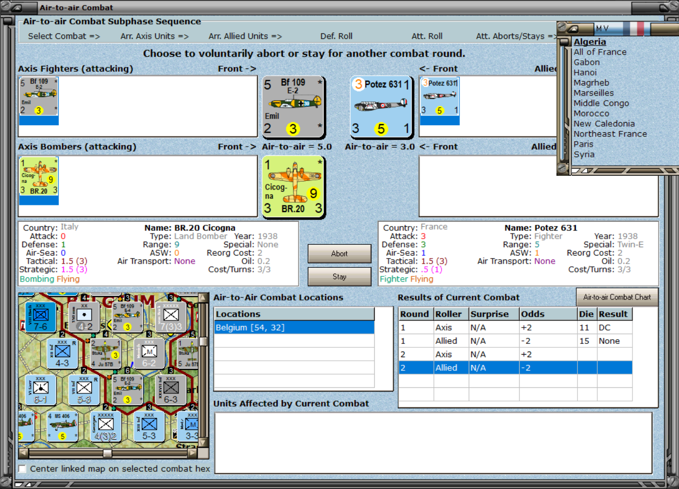Click the Stay button
Image resolution: width=679 pixels, height=489 pixels.
339,276
